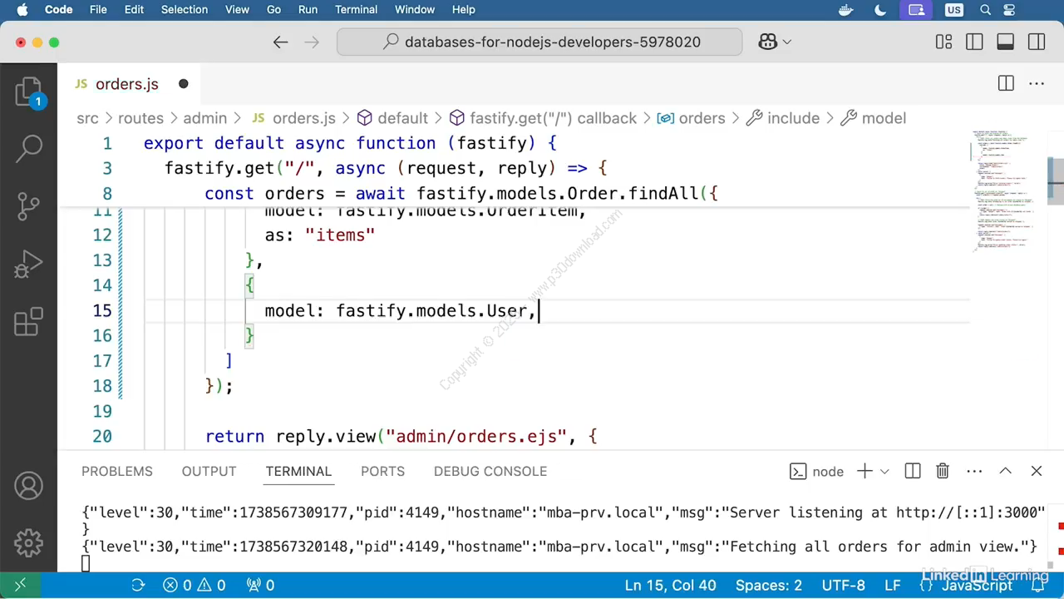Go to line via Ln 15, Col 40

point(670,585)
